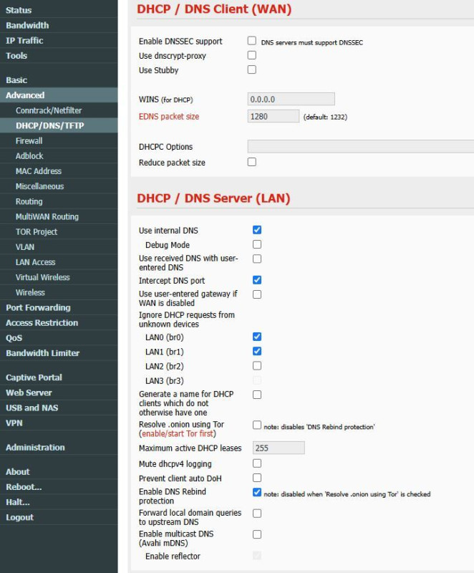Enable DNSSEC support checkbox
Image resolution: width=474 pixels, height=573 pixels.
click(x=251, y=41)
